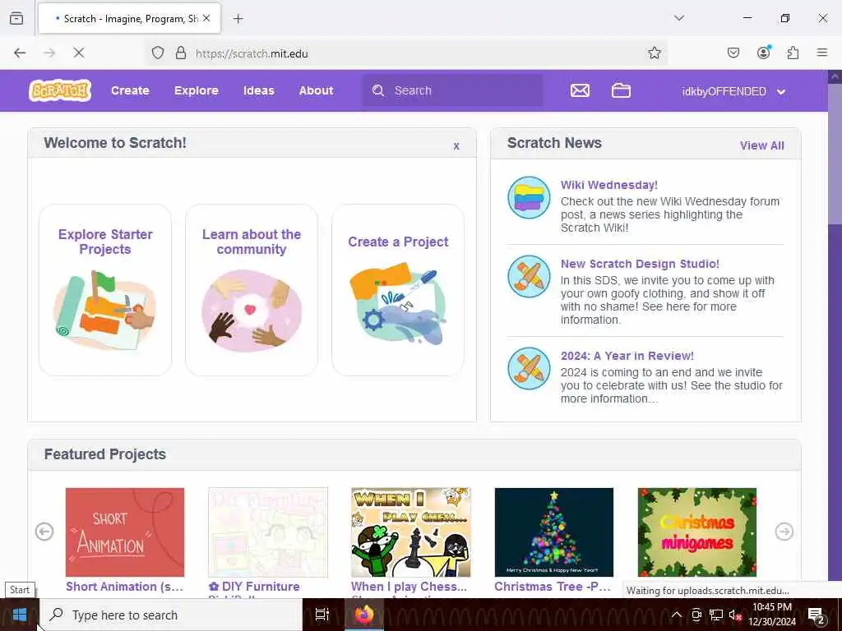Click the browser address bar

click(408, 53)
